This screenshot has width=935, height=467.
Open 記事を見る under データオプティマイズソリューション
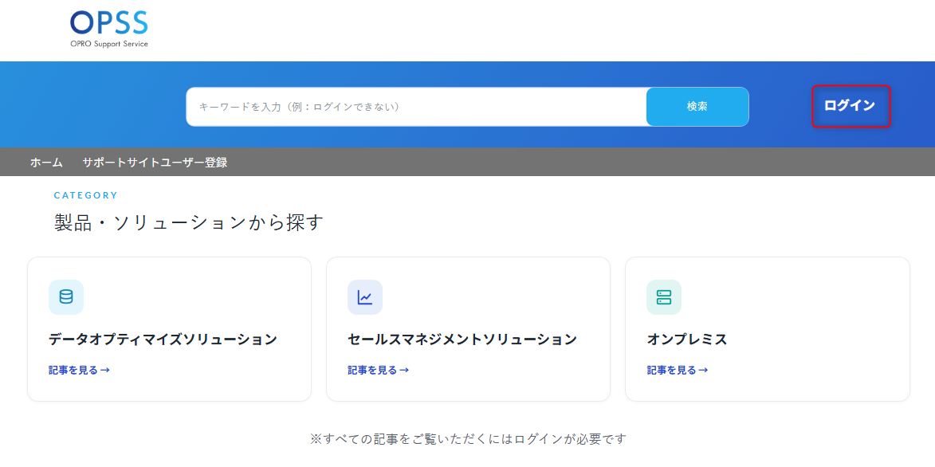click(79, 370)
